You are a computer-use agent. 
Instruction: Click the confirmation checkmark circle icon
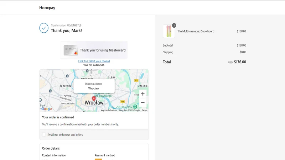44,28
